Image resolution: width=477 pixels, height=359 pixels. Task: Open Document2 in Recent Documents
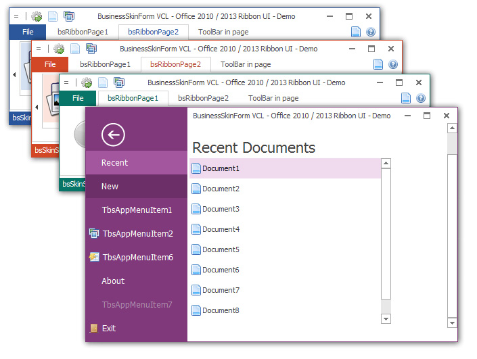click(285, 189)
